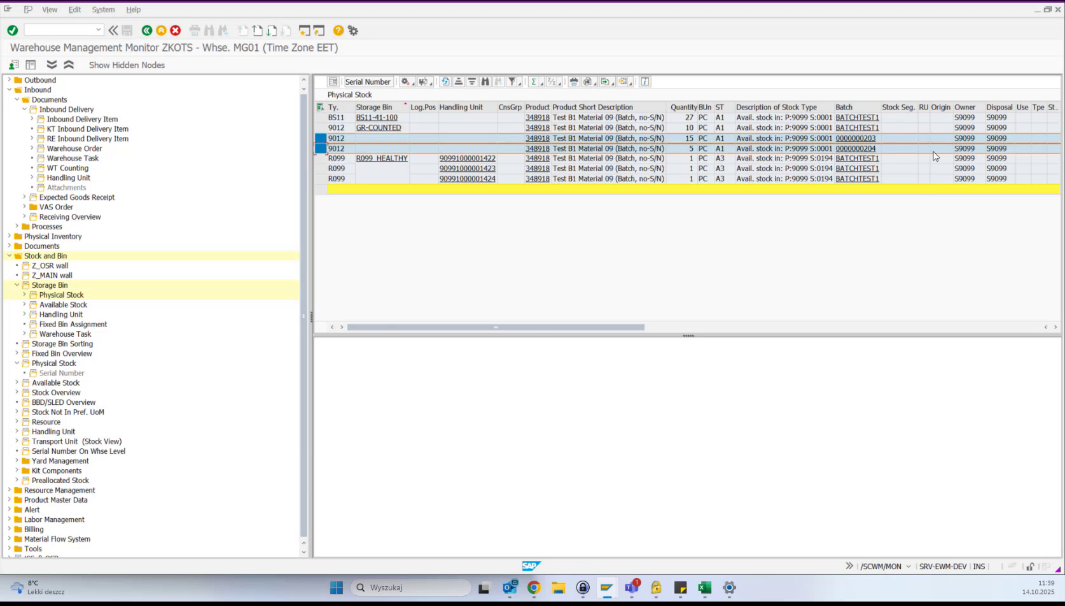
Task: Open Find with the binoculars icon
Action: (x=485, y=81)
